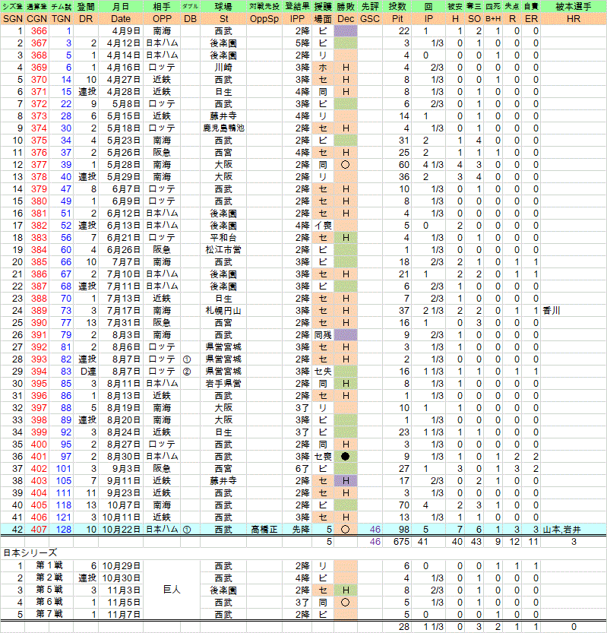This screenshot has height=633, width=607.
Task: Click the date 6月21日
Action: 124,238
